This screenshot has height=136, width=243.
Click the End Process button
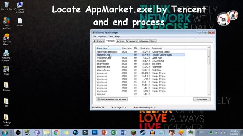click(x=202, y=99)
